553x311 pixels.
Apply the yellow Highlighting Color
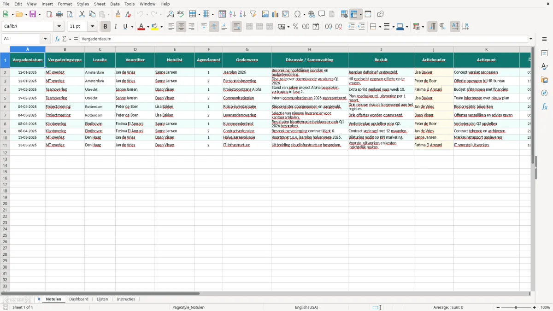coord(155,27)
